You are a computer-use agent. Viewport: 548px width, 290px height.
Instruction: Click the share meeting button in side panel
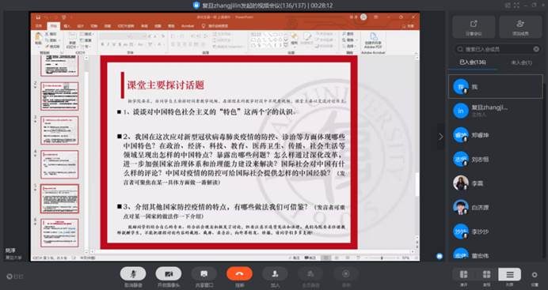(x=474, y=27)
